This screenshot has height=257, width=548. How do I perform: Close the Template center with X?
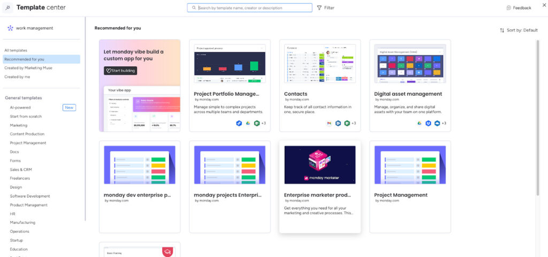544,4
